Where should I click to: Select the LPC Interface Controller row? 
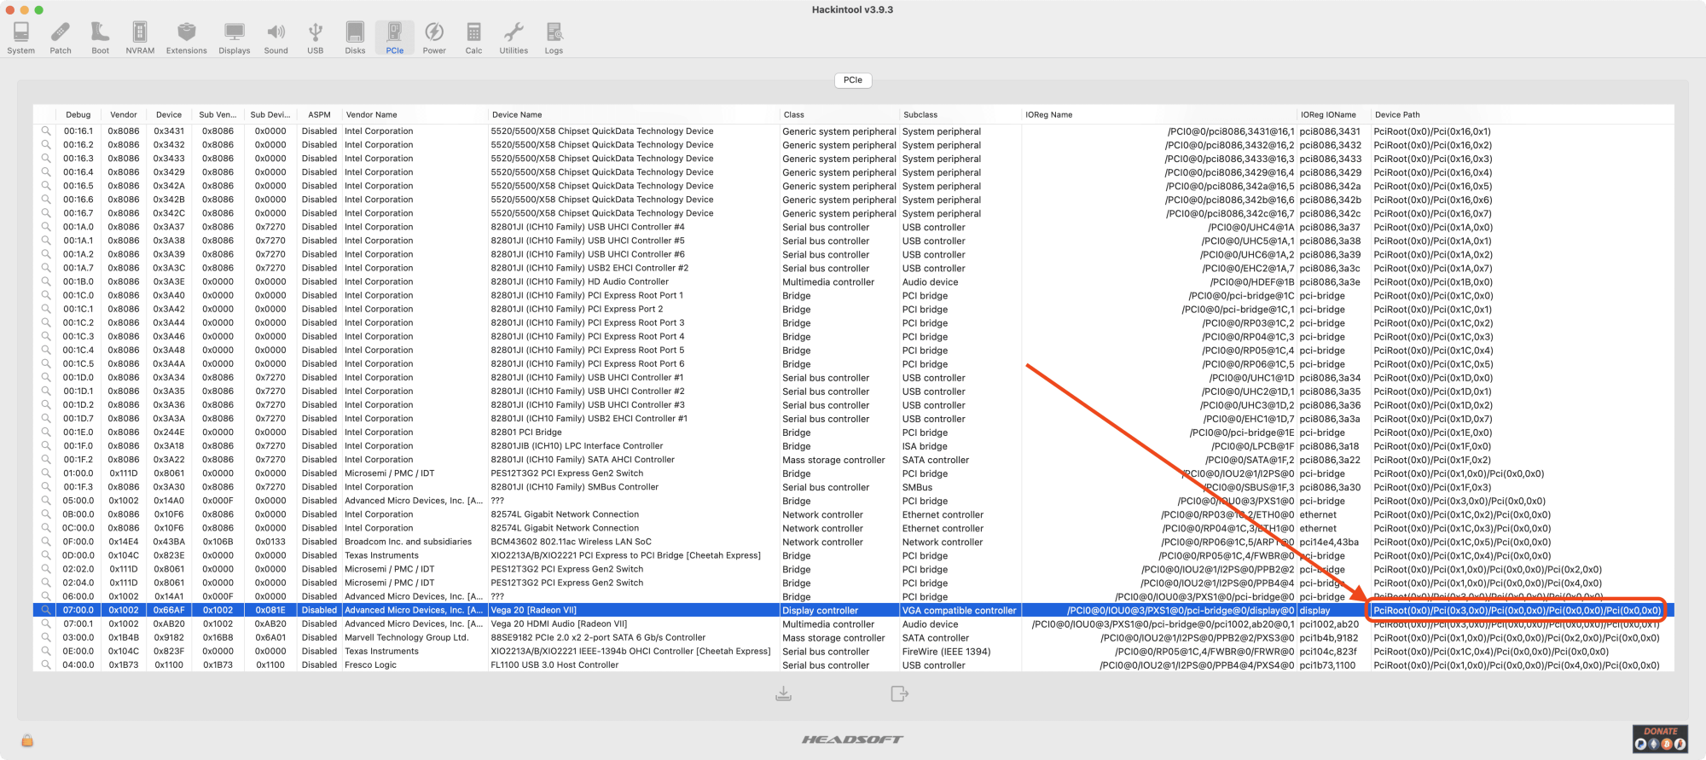(853, 446)
